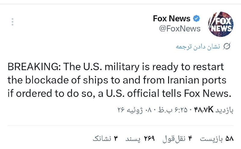The height and width of the screenshot is (149, 241).
Task: Click the translate icon beside the translation link
Action: (227, 46)
